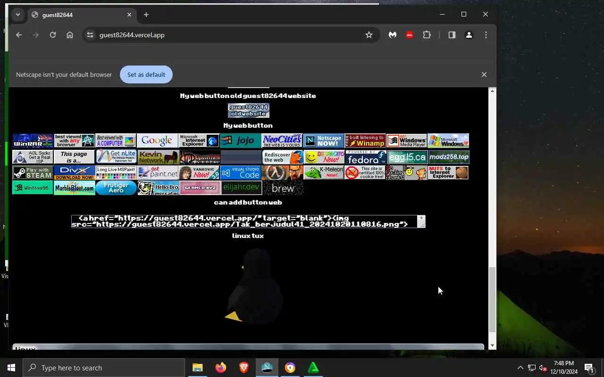Open the GEARED.XYZ web button

[200, 188]
